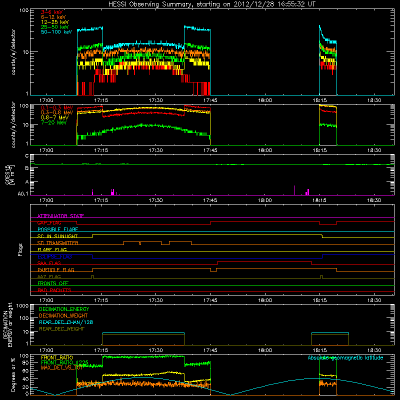Click the FRONT_RATIO legend entry
This screenshot has width=400, height=400.
tap(57, 357)
